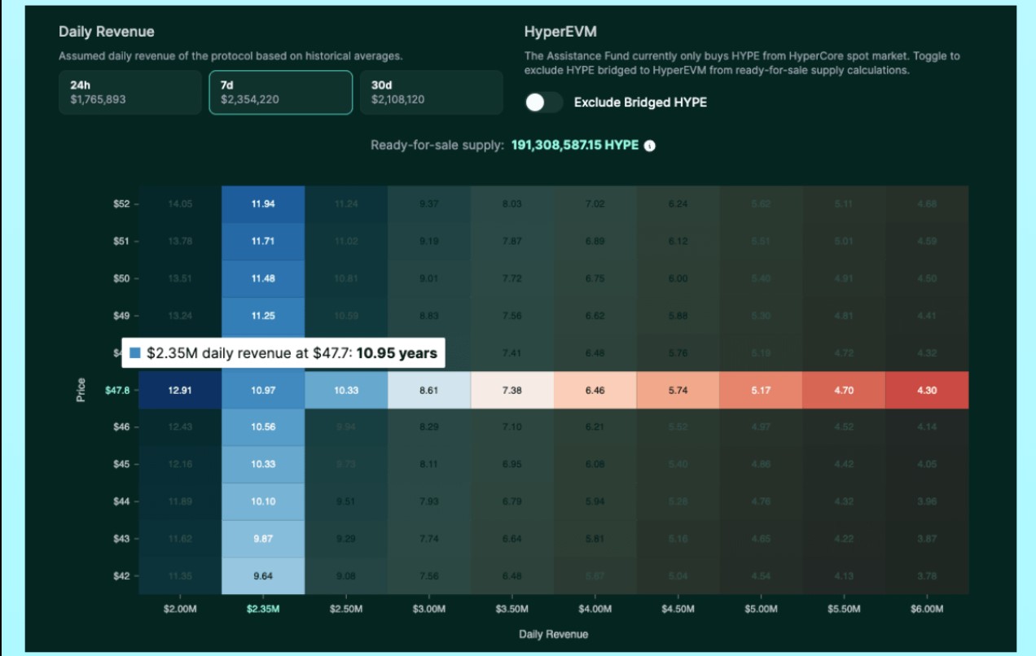1036x656 pixels.
Task: Select the highlighted $47.8 price label
Action: [x=116, y=391]
